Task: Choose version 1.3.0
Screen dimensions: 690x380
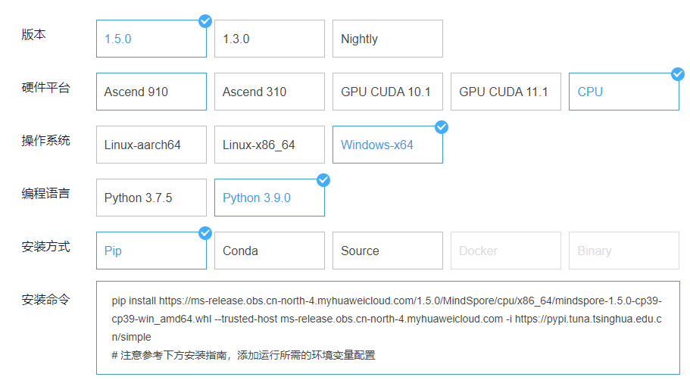Action: point(269,39)
